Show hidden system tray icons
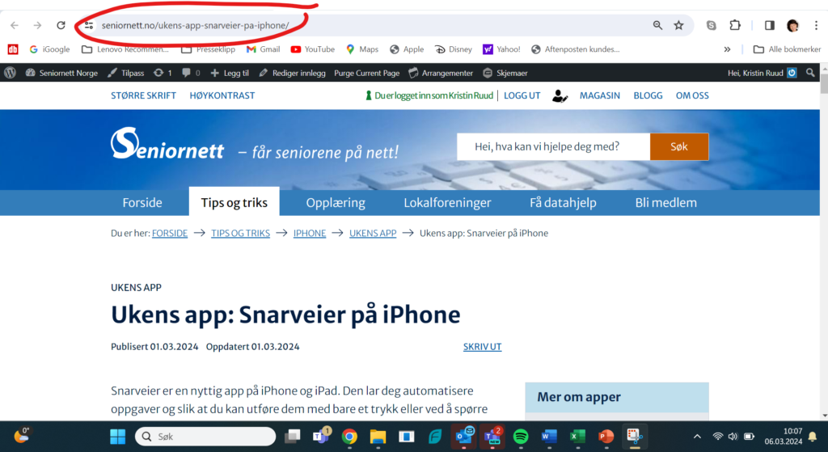828x452 pixels. (697, 437)
